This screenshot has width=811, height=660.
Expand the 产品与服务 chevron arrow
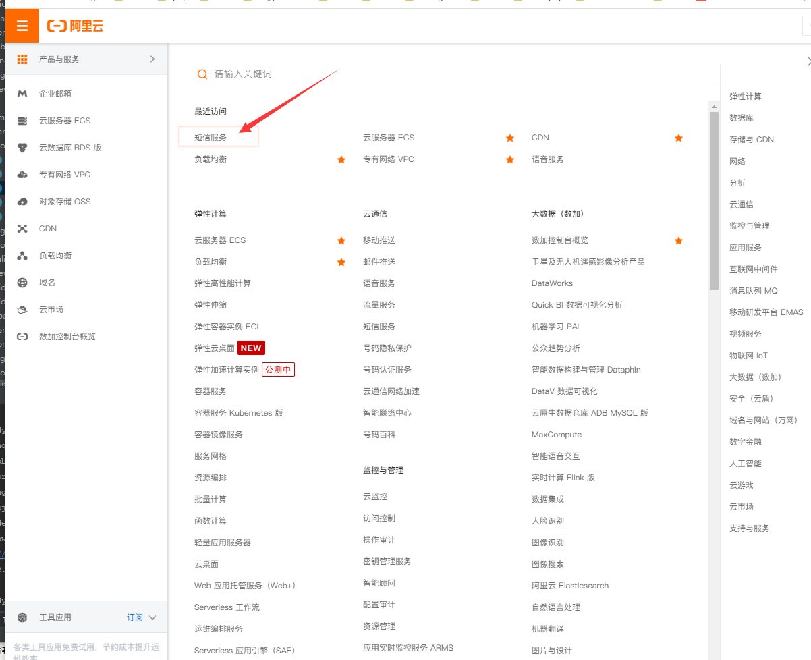152,59
